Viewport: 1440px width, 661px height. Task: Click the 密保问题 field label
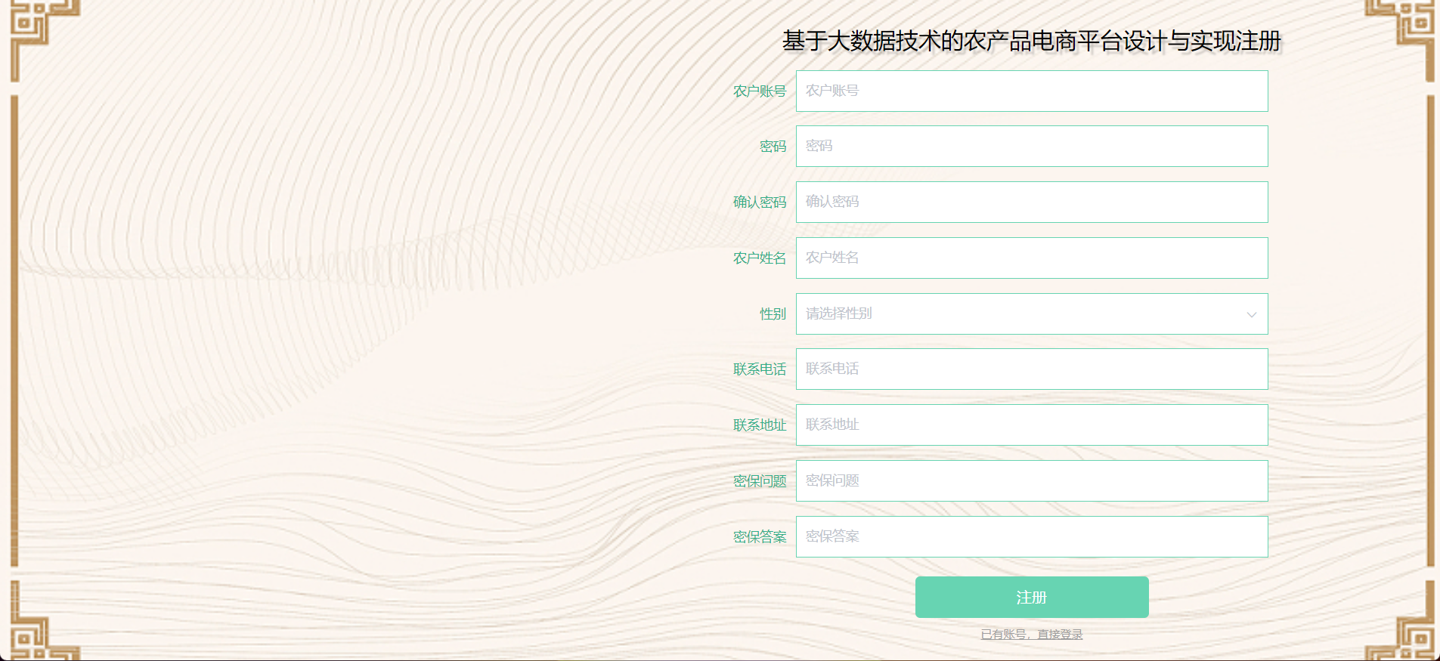pos(760,480)
